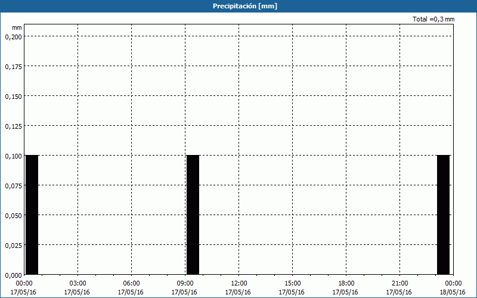Click the "mm" unit label above the y-axis

pos(17,27)
